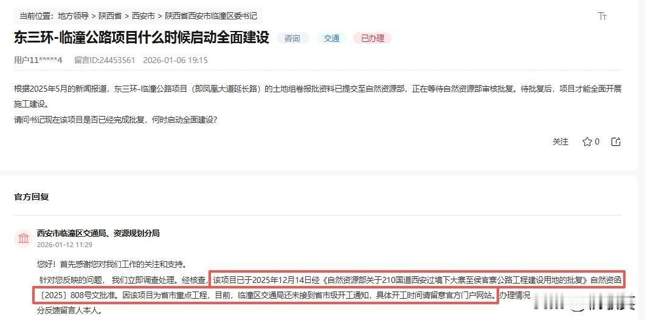This screenshot has width=645, height=320.
Task: Open 陕西省西安市临潼区委书记 breadcrumb
Action: (x=211, y=16)
